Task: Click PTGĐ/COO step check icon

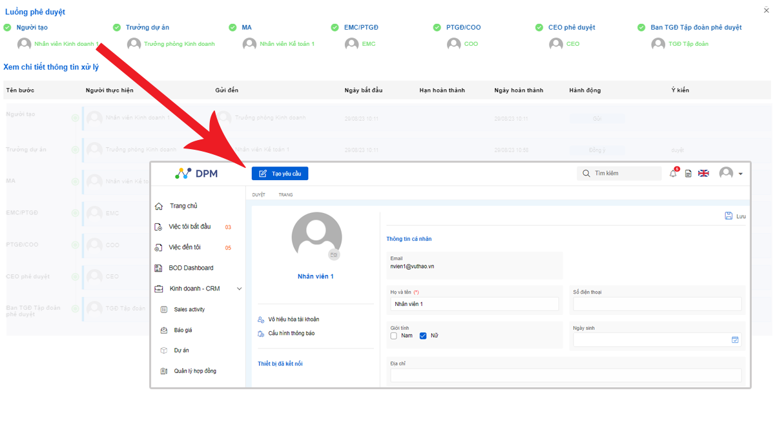Action: click(437, 27)
